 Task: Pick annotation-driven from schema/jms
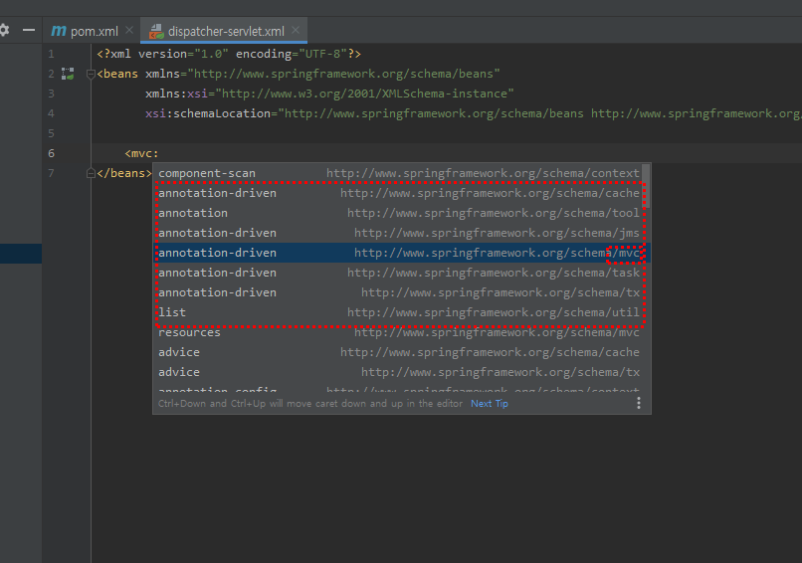coord(398,233)
